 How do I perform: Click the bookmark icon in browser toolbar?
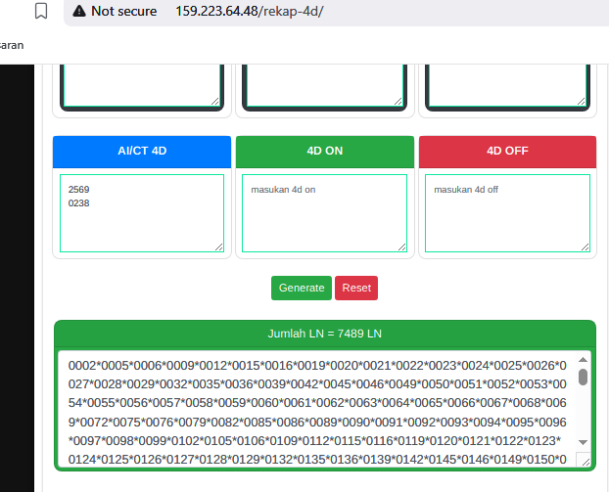click(40, 11)
